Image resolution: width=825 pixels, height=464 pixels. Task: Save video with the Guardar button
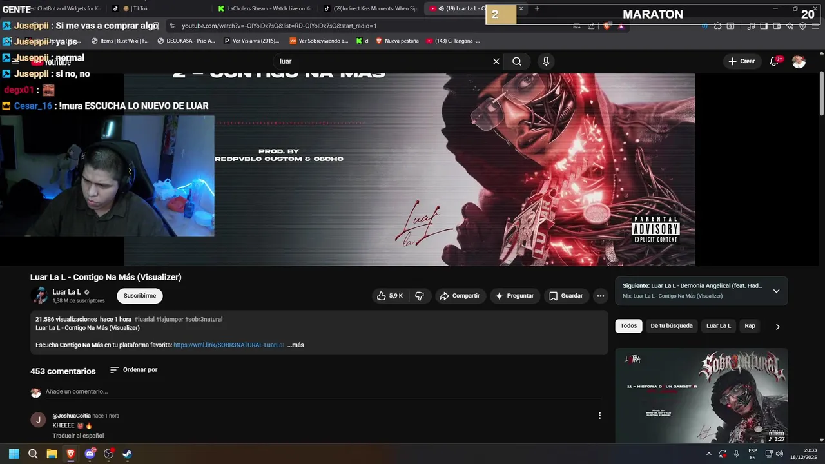point(566,296)
